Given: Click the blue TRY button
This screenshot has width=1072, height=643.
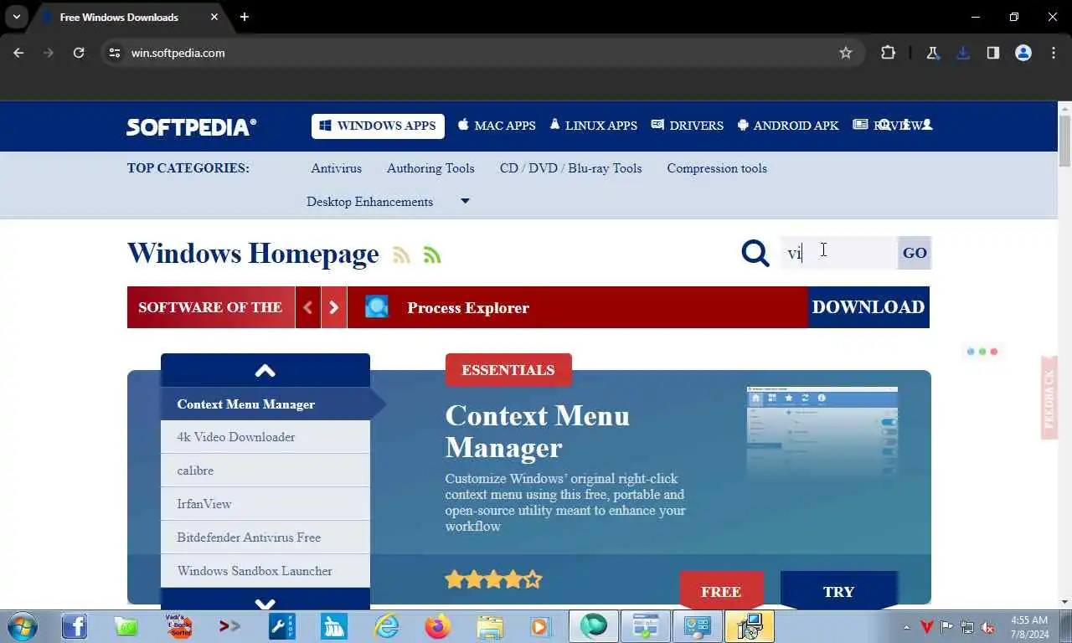Looking at the screenshot, I should coord(838,590).
